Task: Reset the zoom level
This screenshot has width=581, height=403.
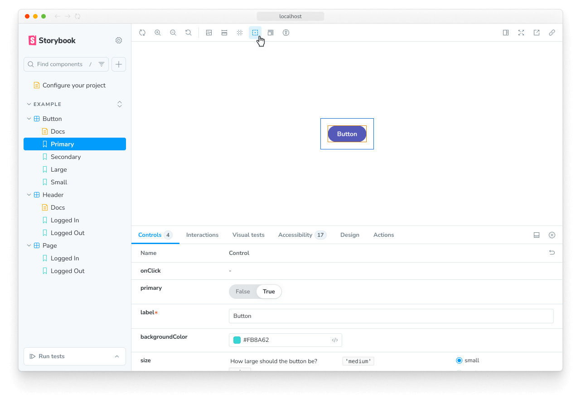Action: pyautogui.click(x=188, y=32)
